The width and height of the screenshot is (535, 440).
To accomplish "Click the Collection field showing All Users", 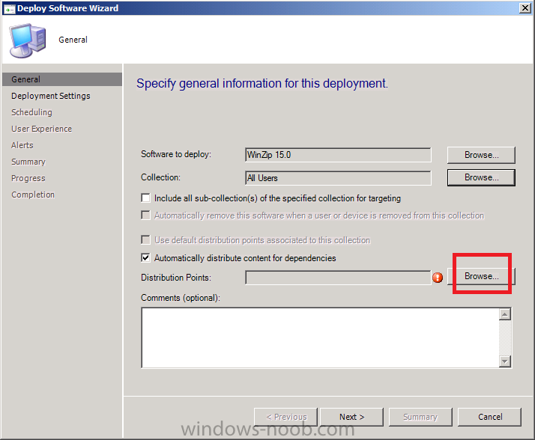I will [x=338, y=178].
